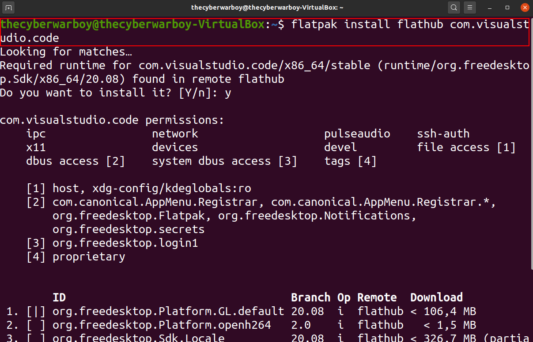The image size is (533, 342).
Task: Click the org.freedesktop.login1 entry
Action: coord(125,243)
